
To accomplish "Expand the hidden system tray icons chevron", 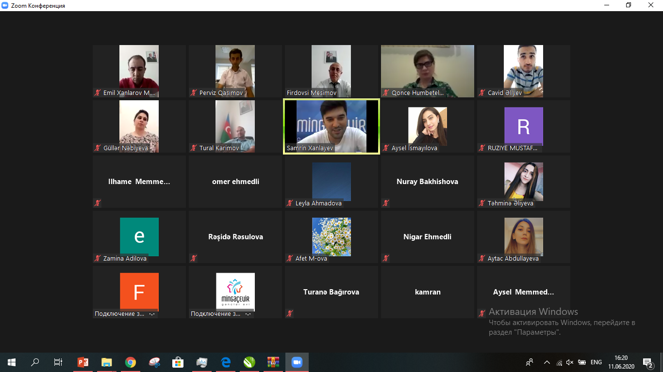I will tap(547, 362).
